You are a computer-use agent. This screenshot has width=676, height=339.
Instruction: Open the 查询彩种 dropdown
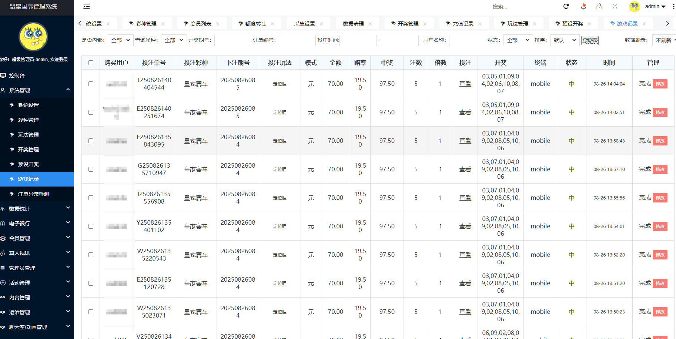pyautogui.click(x=173, y=40)
